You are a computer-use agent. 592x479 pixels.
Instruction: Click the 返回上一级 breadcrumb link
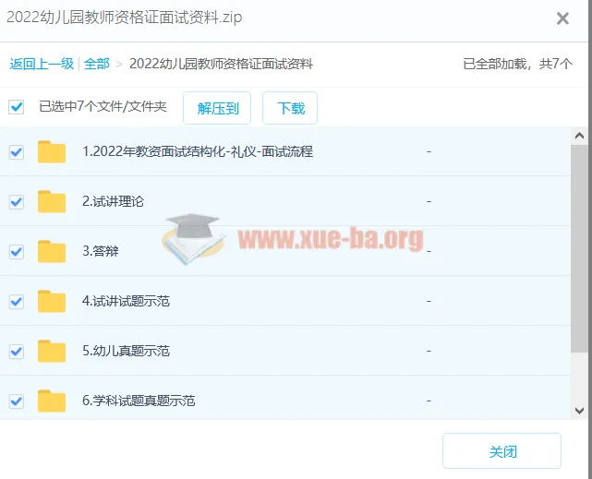tap(42, 64)
